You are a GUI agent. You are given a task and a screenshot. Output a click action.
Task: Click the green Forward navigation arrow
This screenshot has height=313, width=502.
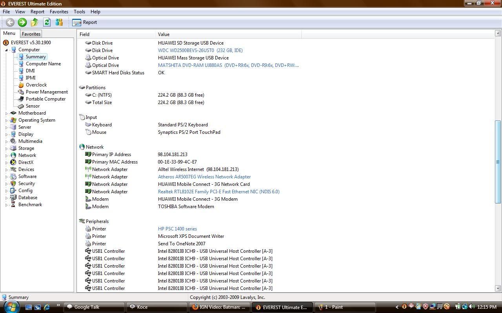pos(22,22)
